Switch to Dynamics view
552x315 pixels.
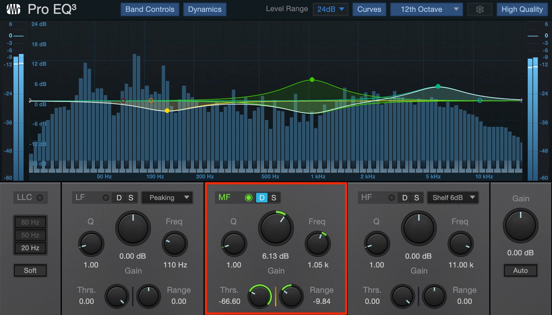pyautogui.click(x=205, y=9)
